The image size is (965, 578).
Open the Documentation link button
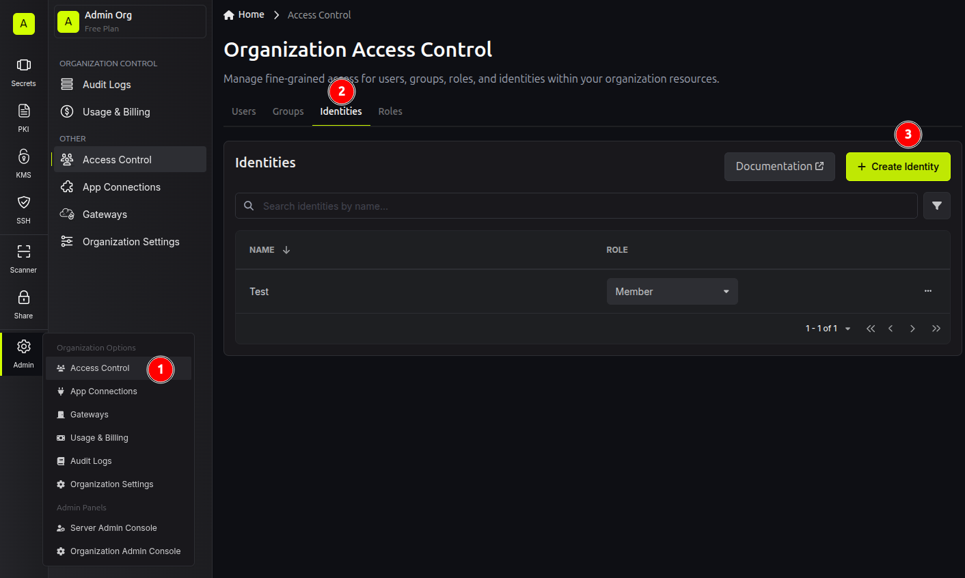tap(780, 167)
